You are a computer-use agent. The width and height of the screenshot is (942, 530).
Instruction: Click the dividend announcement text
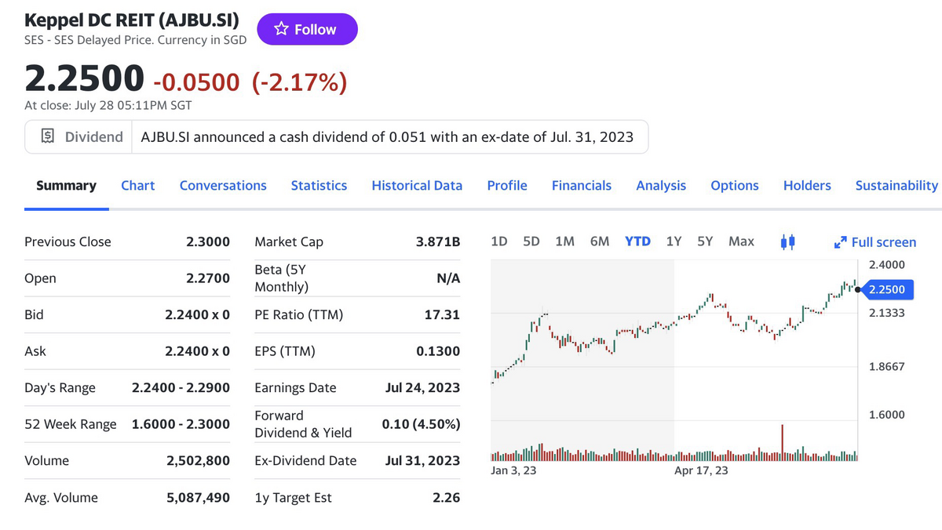[387, 137]
